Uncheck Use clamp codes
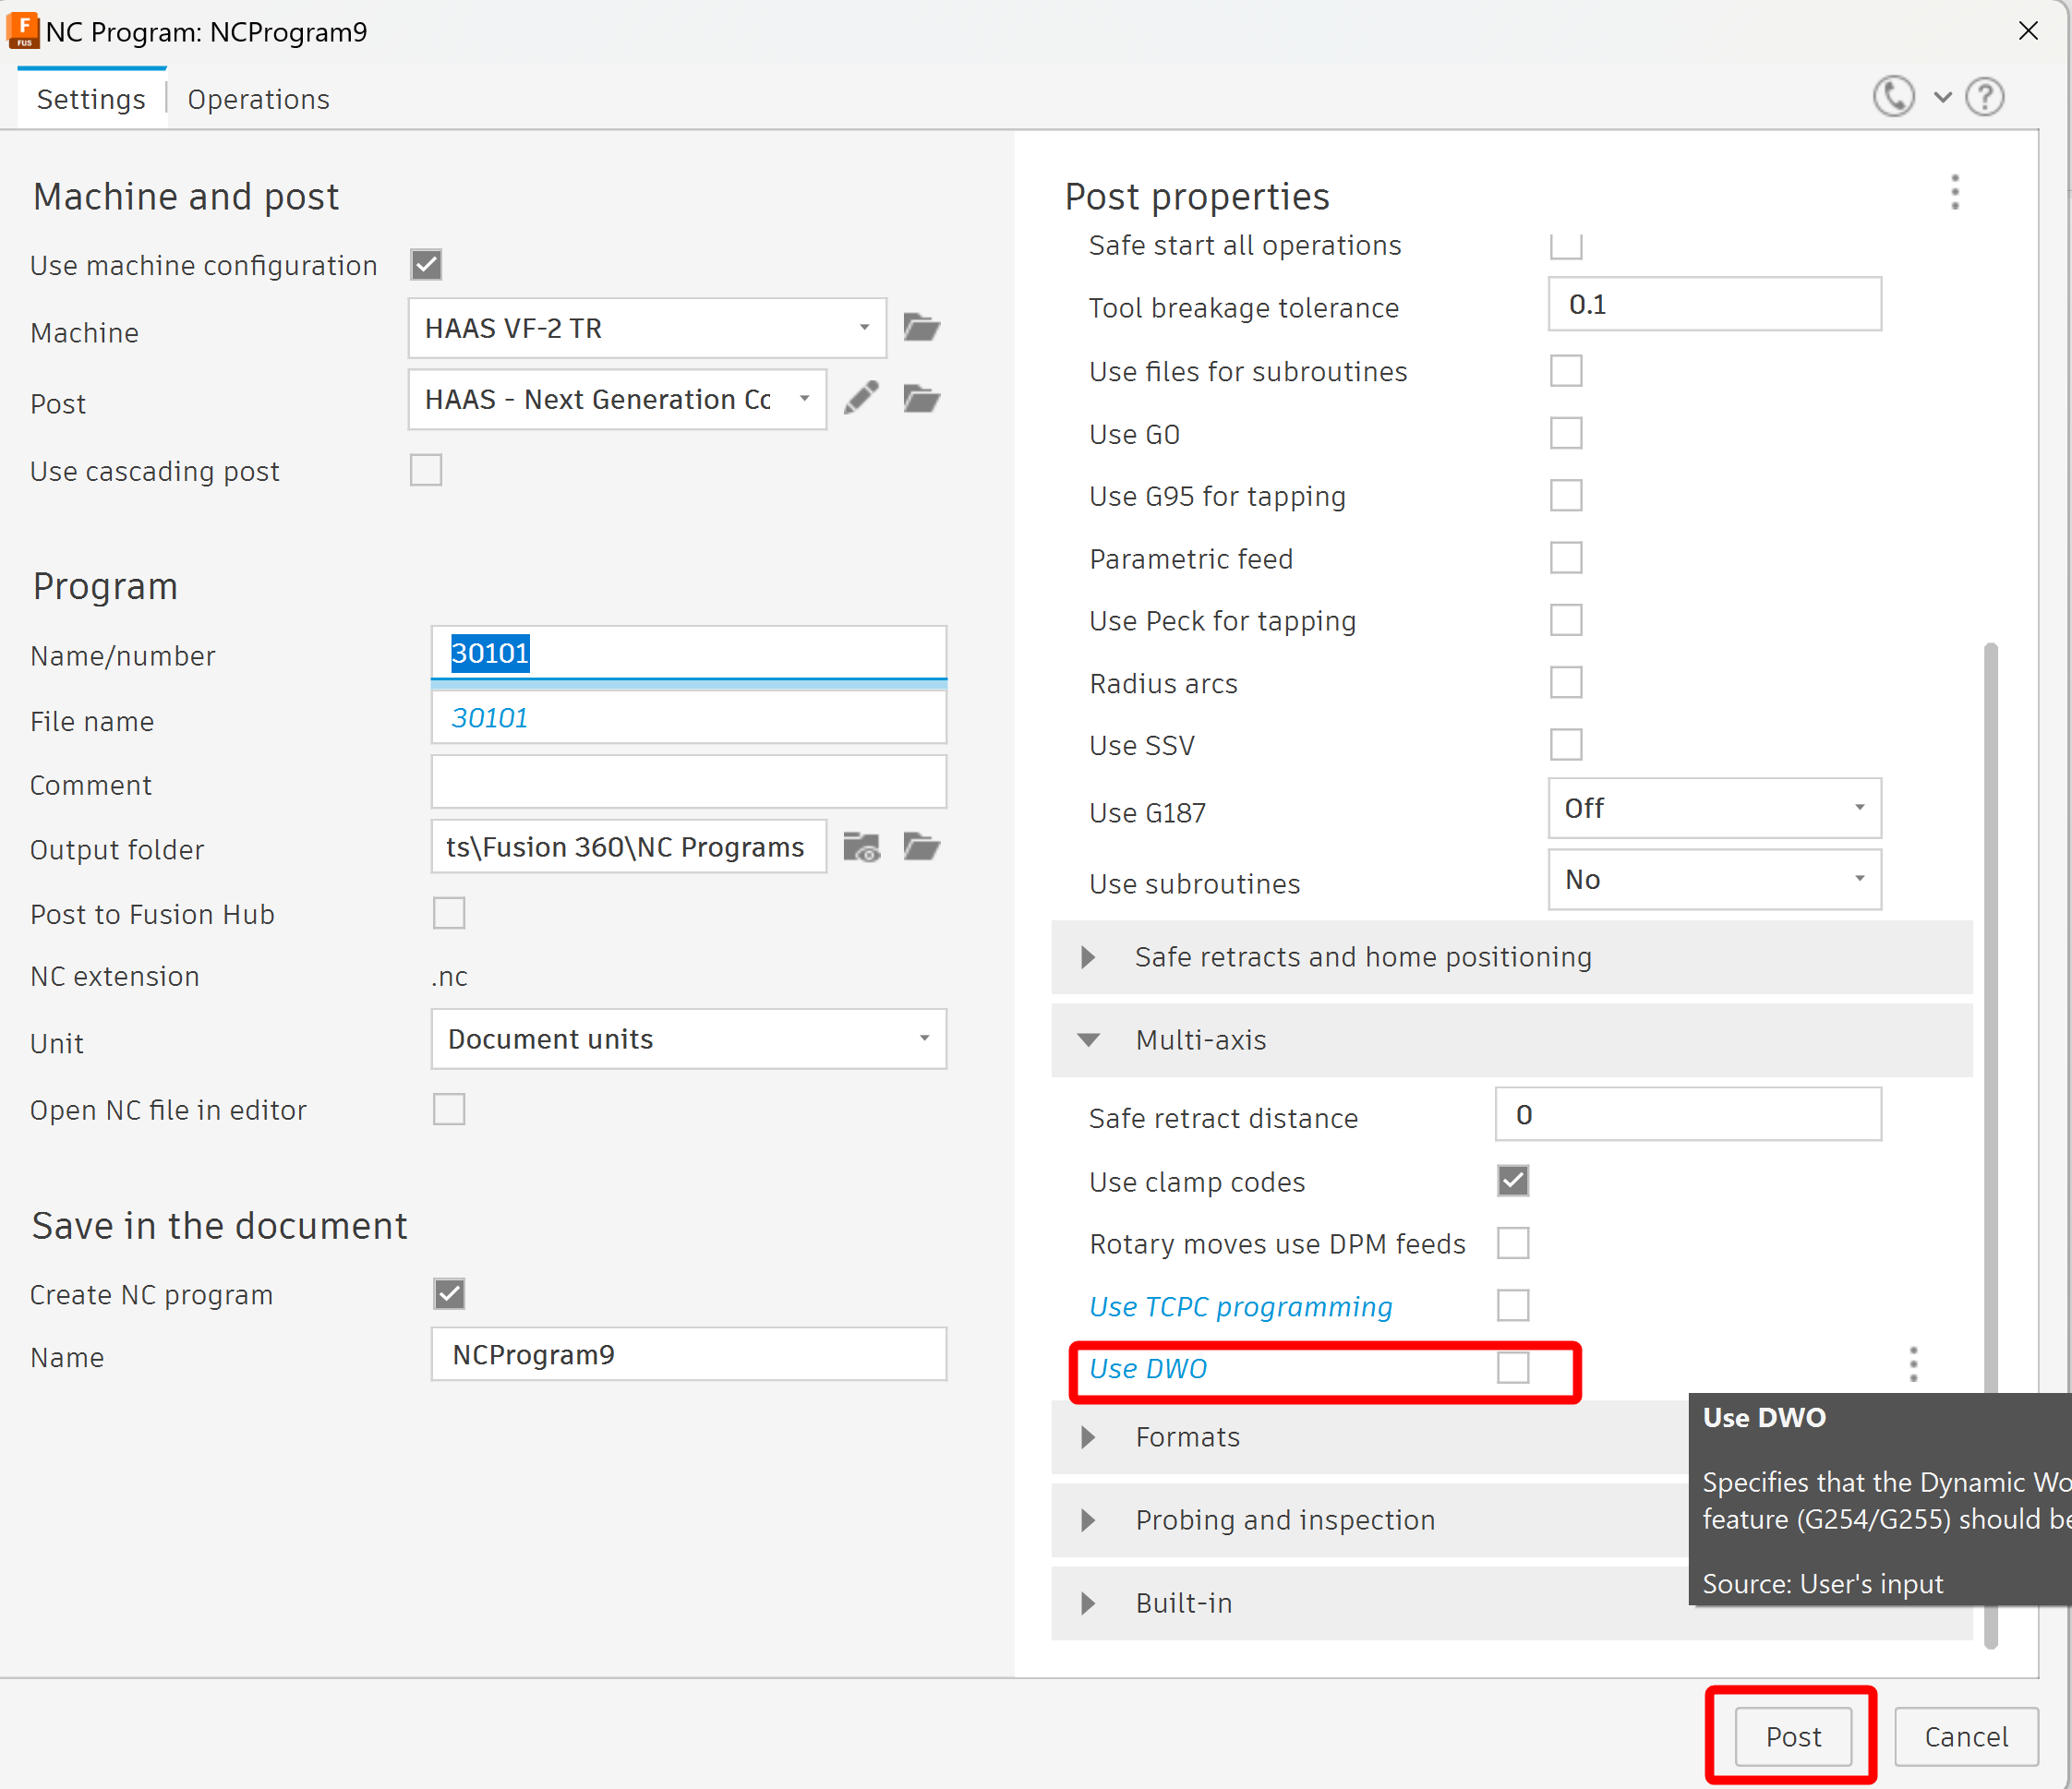Image resolution: width=2072 pixels, height=1789 pixels. coord(1512,1181)
